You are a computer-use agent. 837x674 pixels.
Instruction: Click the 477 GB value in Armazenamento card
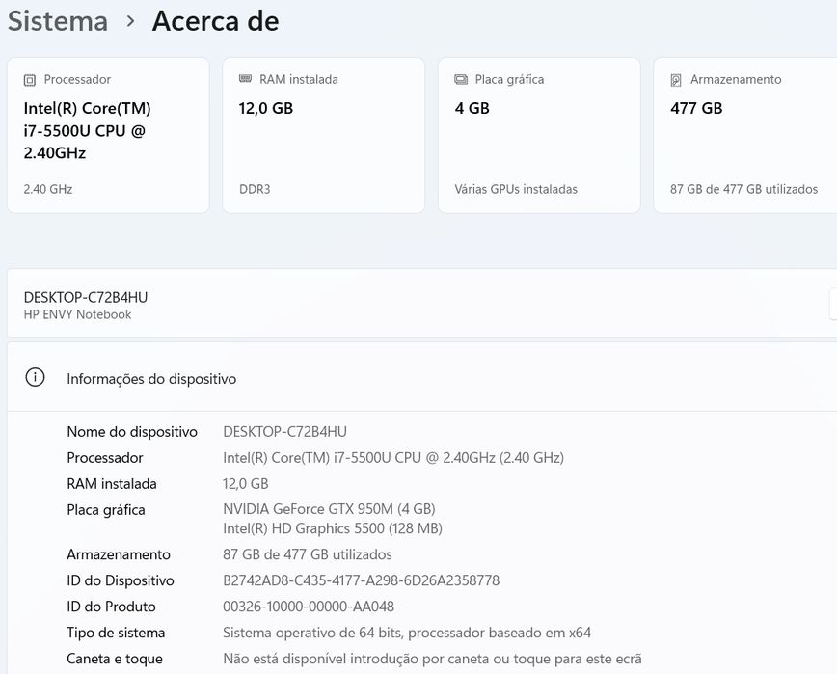click(x=696, y=108)
